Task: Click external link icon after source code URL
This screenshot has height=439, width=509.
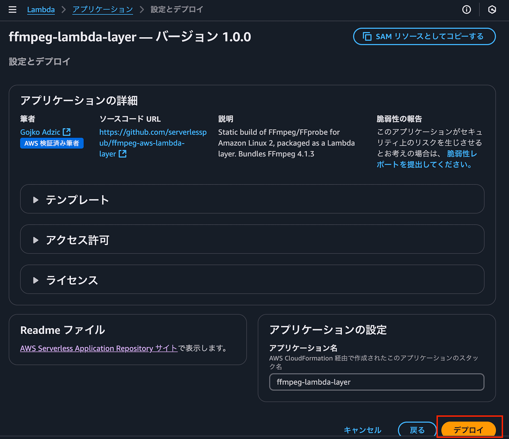Action: (x=123, y=154)
